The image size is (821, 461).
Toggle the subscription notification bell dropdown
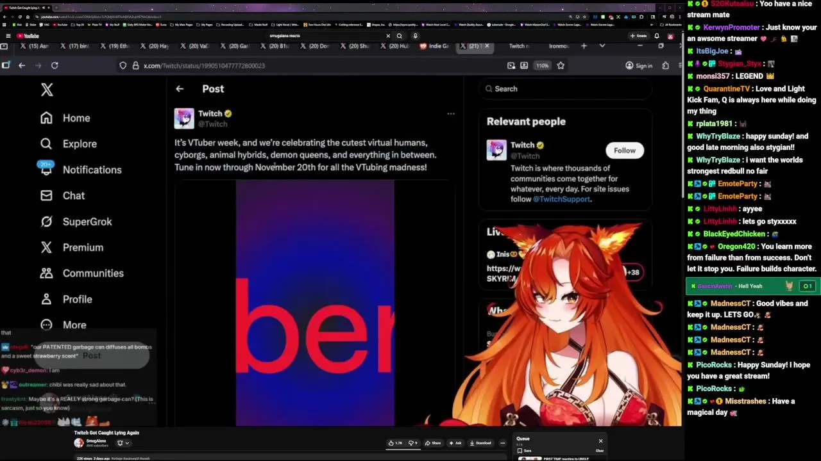point(123,443)
